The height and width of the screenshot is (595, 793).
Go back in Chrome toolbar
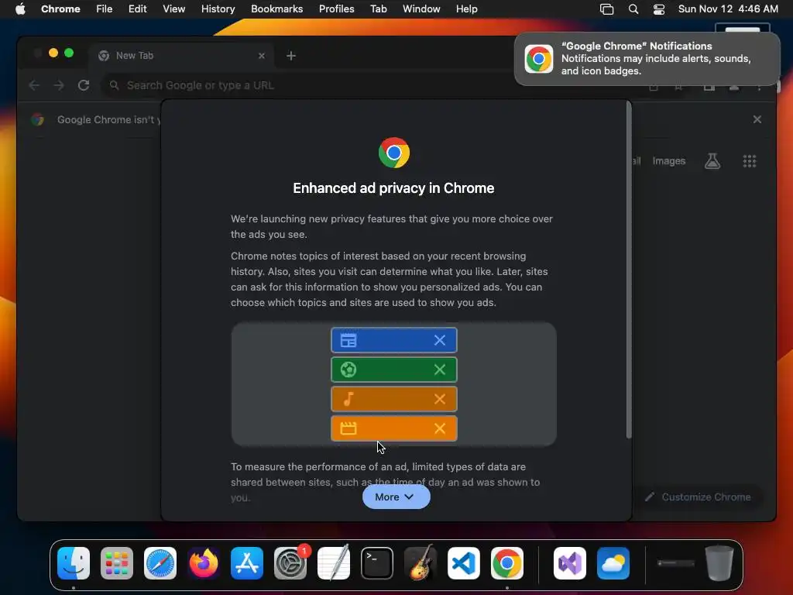click(x=34, y=85)
